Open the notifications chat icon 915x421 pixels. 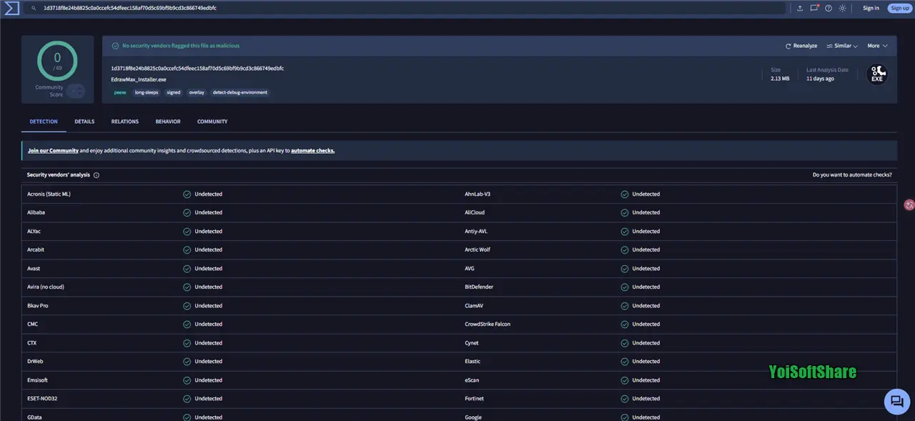click(x=814, y=8)
